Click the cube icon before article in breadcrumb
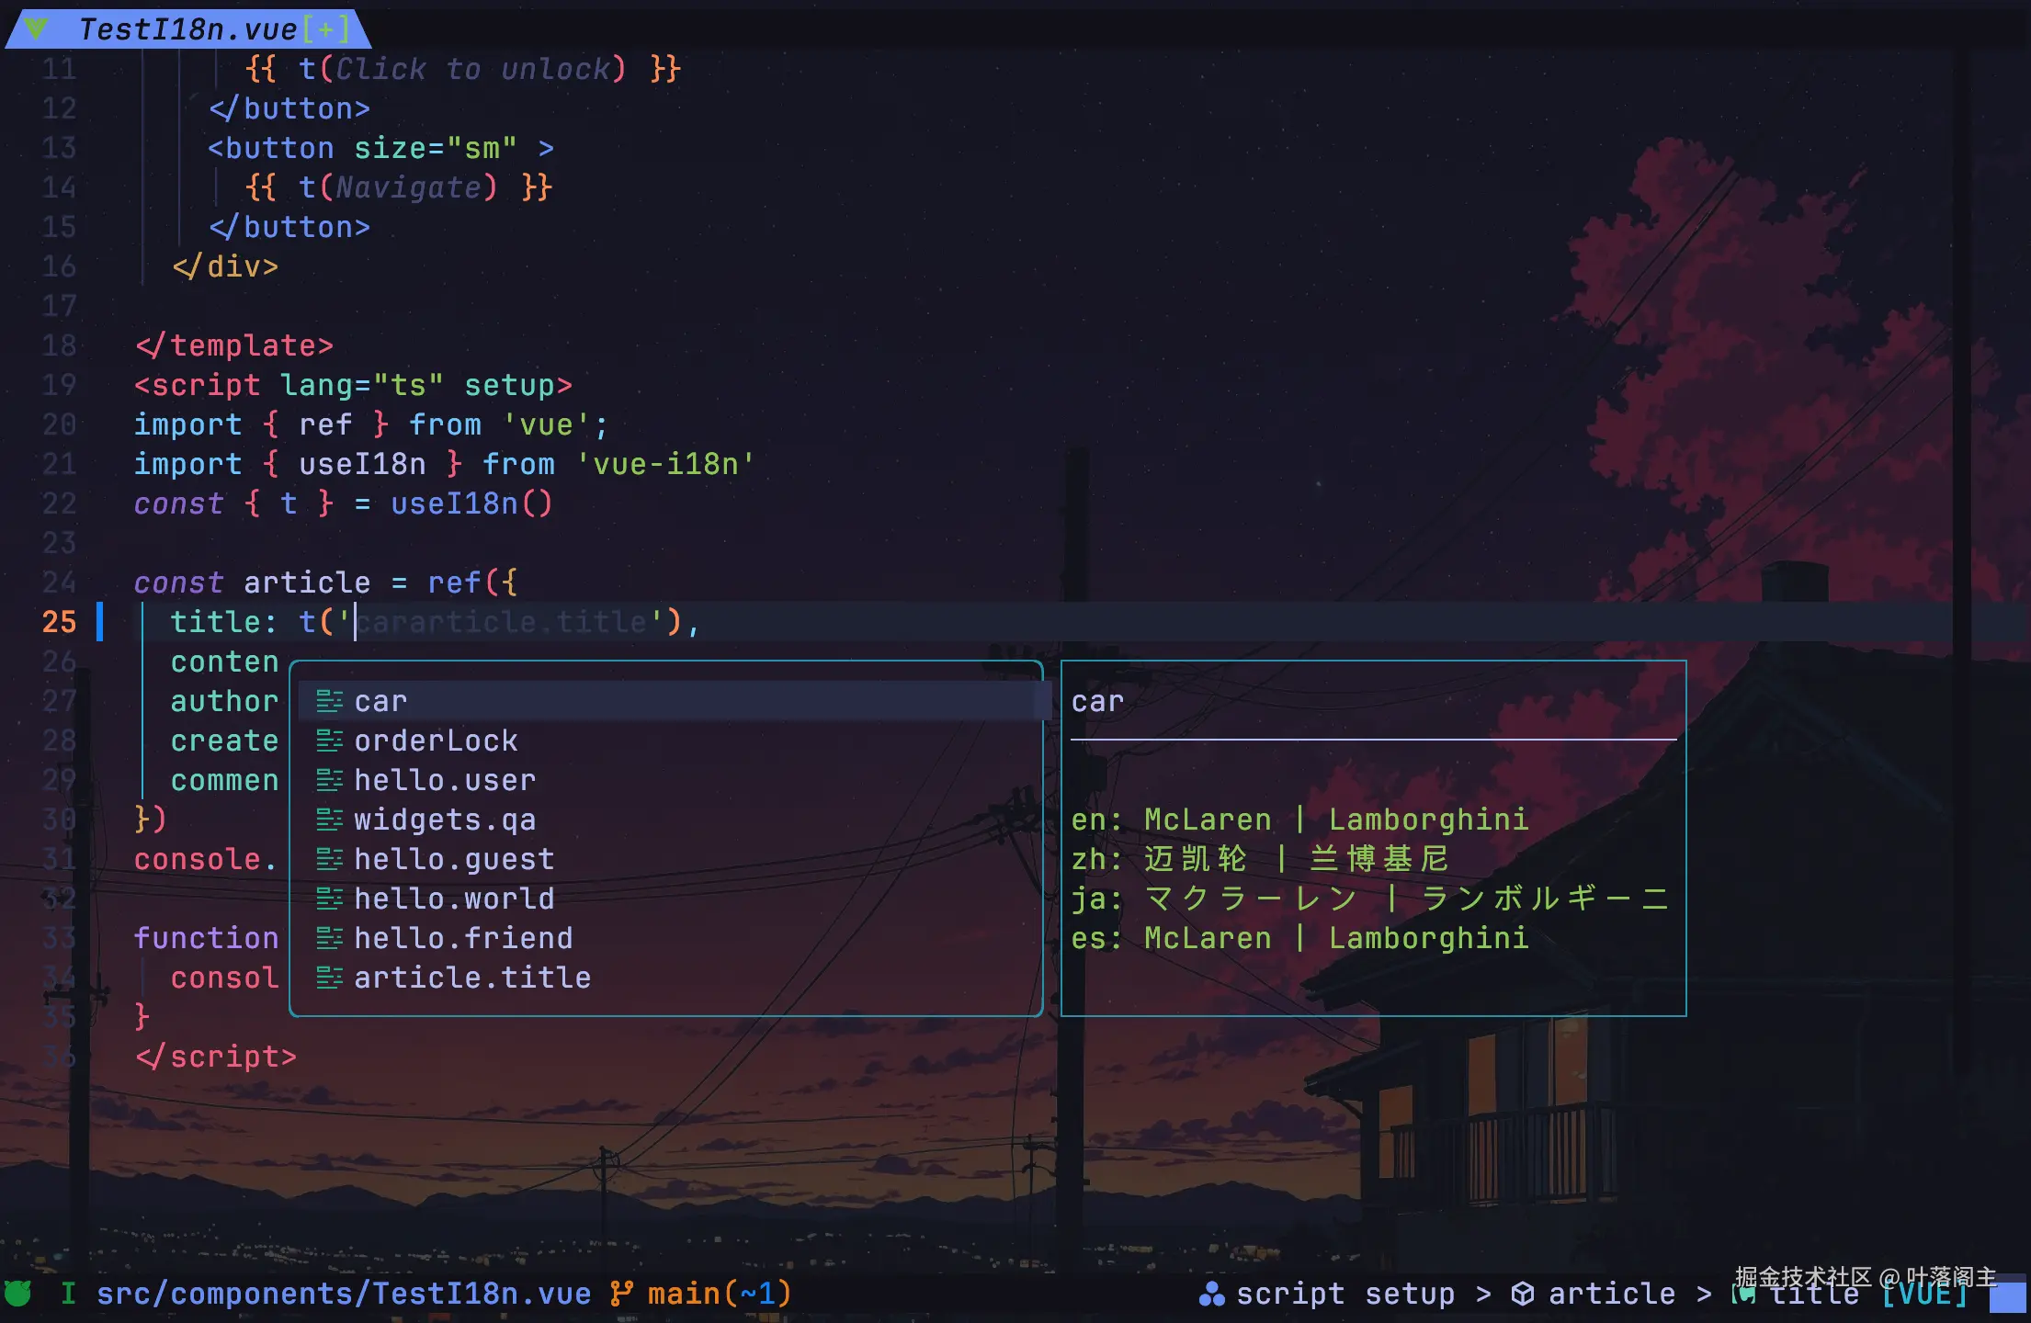2031x1323 pixels. [x=1524, y=1293]
